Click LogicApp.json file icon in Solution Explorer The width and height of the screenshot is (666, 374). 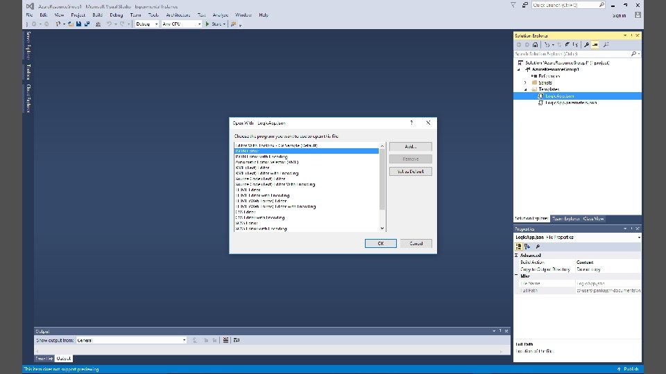540,96
